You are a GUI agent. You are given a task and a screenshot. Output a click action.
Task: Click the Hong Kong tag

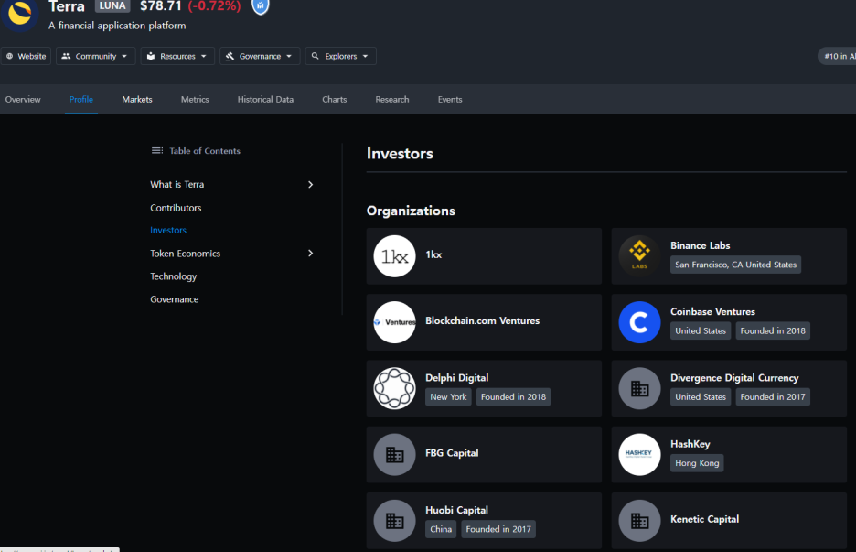click(x=697, y=463)
